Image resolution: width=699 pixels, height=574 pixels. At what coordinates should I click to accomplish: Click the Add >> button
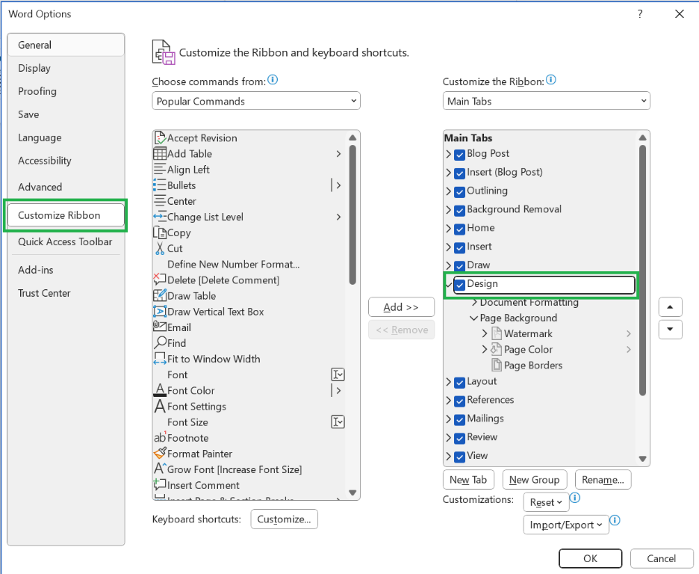point(401,307)
